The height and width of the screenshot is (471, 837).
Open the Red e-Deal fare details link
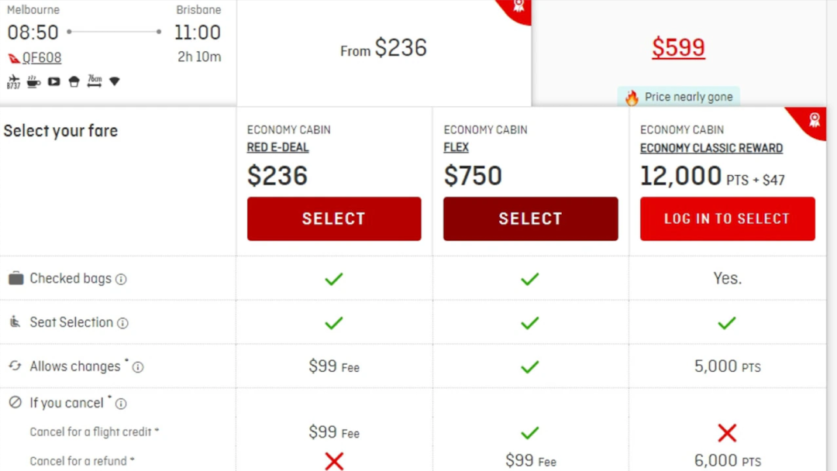click(277, 148)
